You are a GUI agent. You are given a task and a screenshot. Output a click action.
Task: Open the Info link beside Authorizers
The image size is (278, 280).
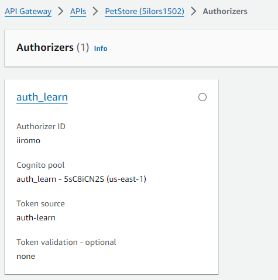[x=101, y=49]
